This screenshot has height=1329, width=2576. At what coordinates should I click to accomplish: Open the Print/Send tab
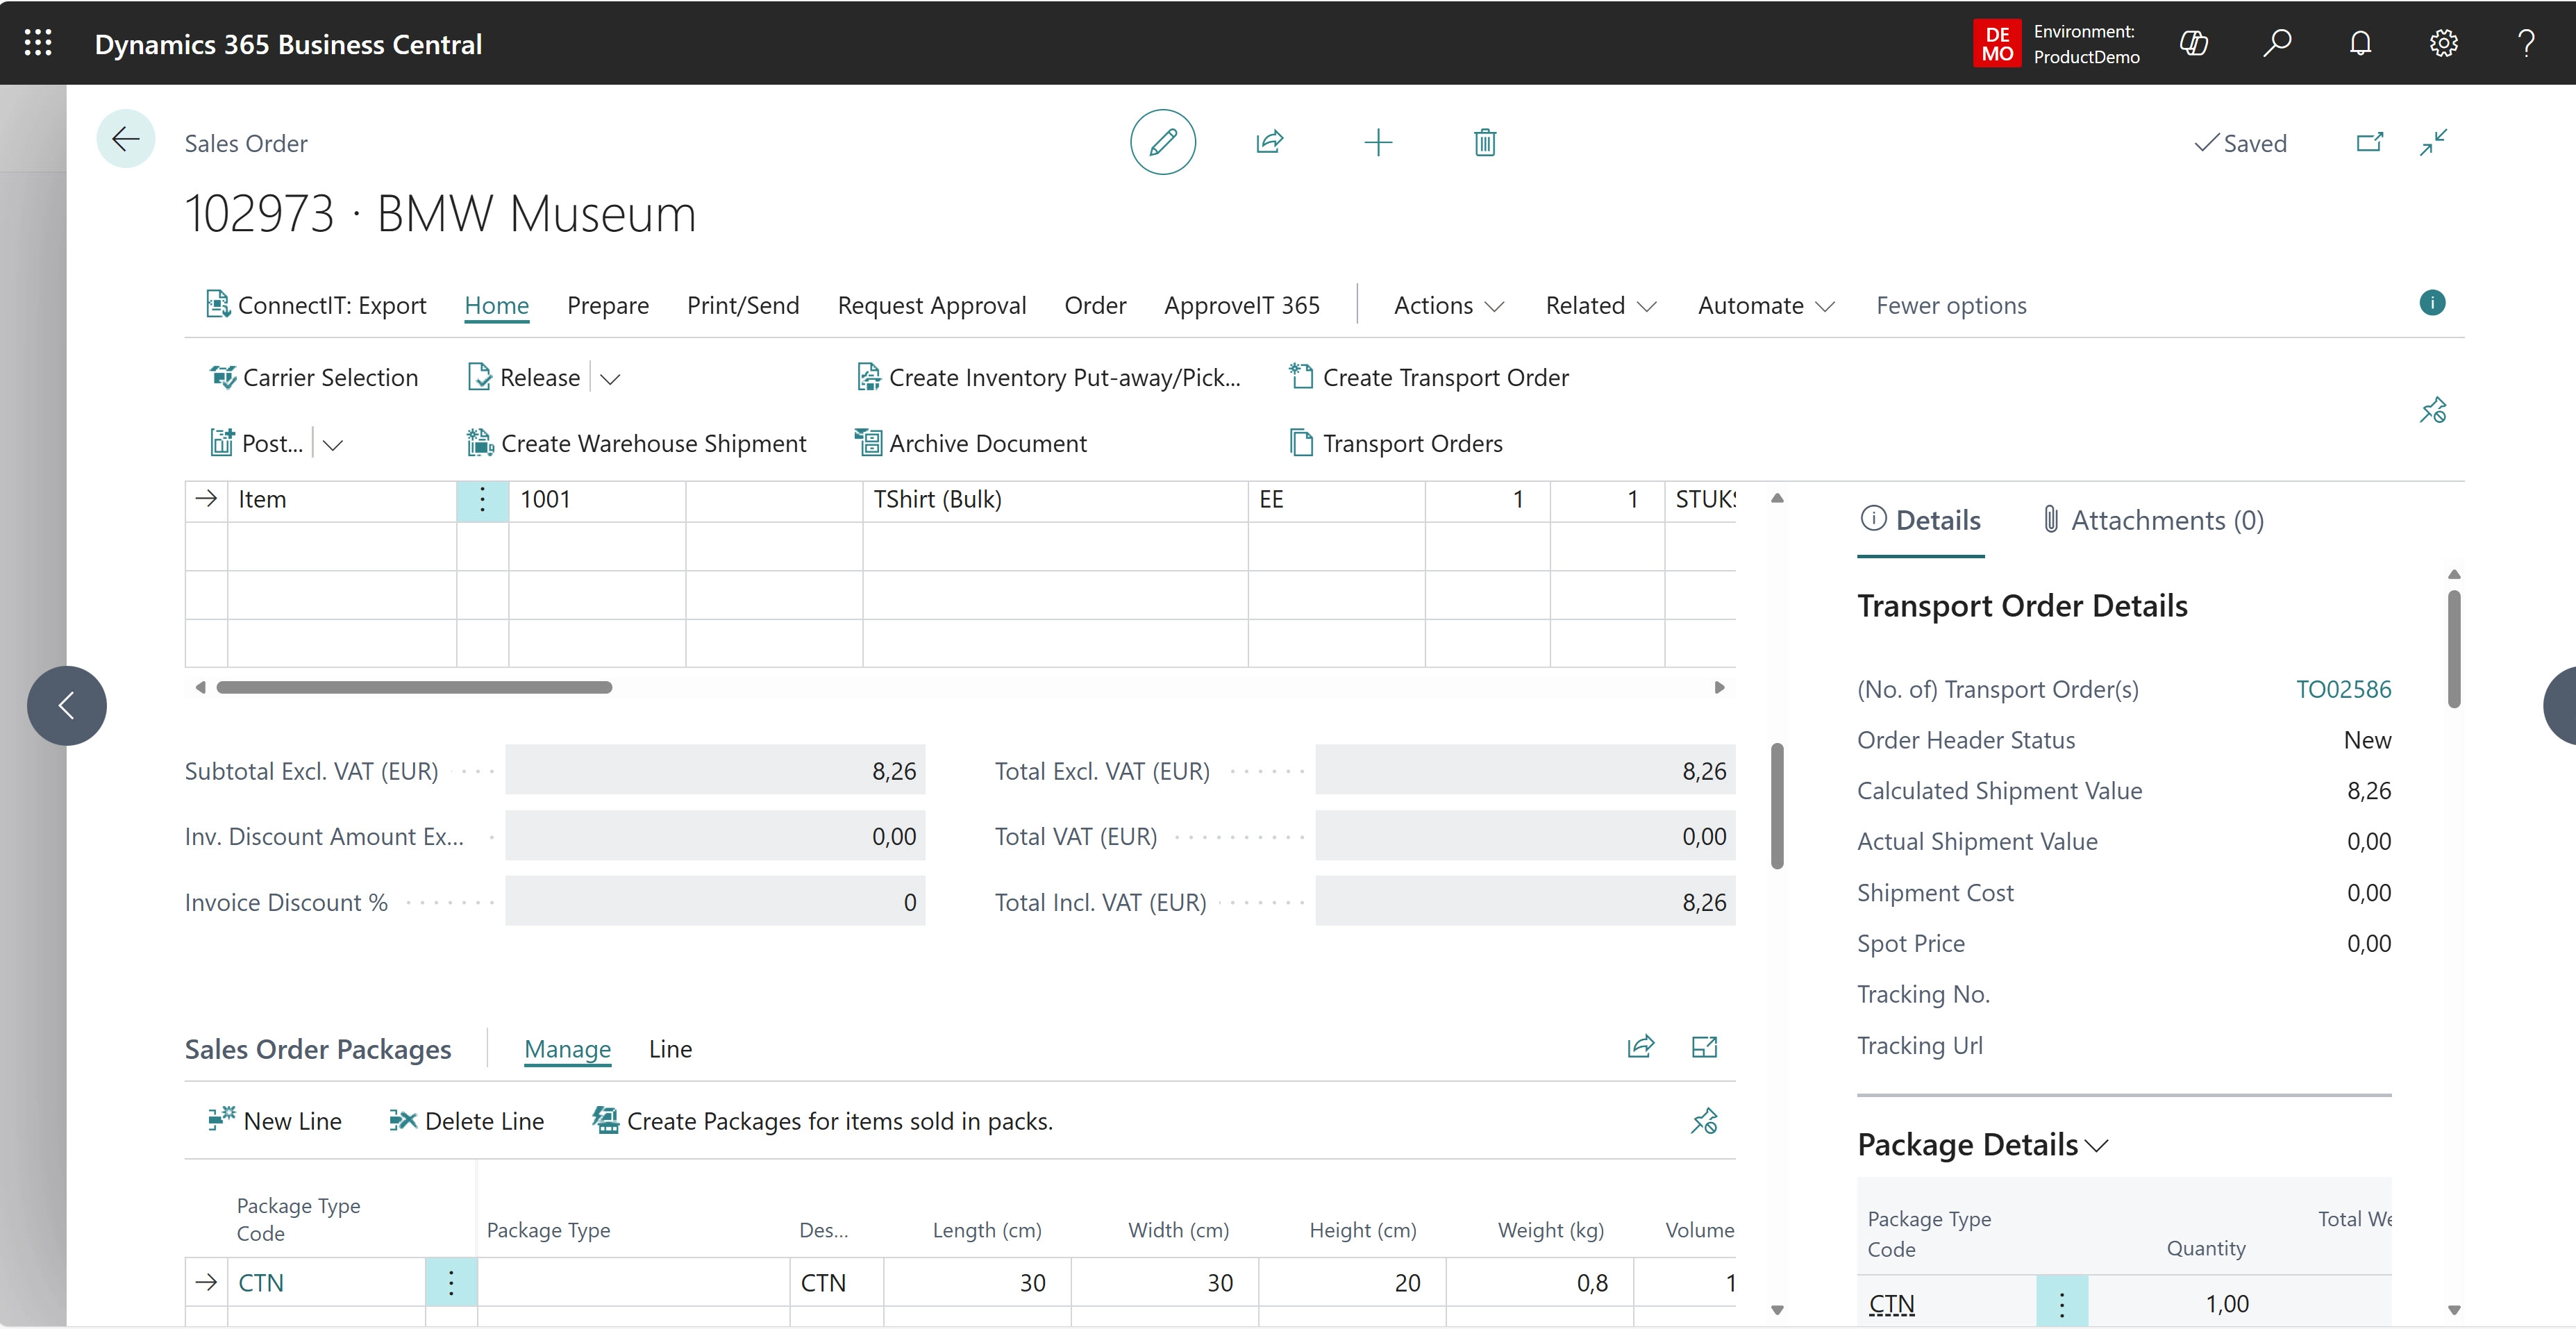pos(743,305)
